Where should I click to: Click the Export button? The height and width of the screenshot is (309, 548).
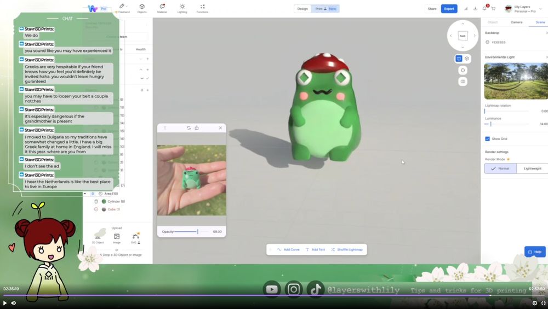tap(449, 9)
